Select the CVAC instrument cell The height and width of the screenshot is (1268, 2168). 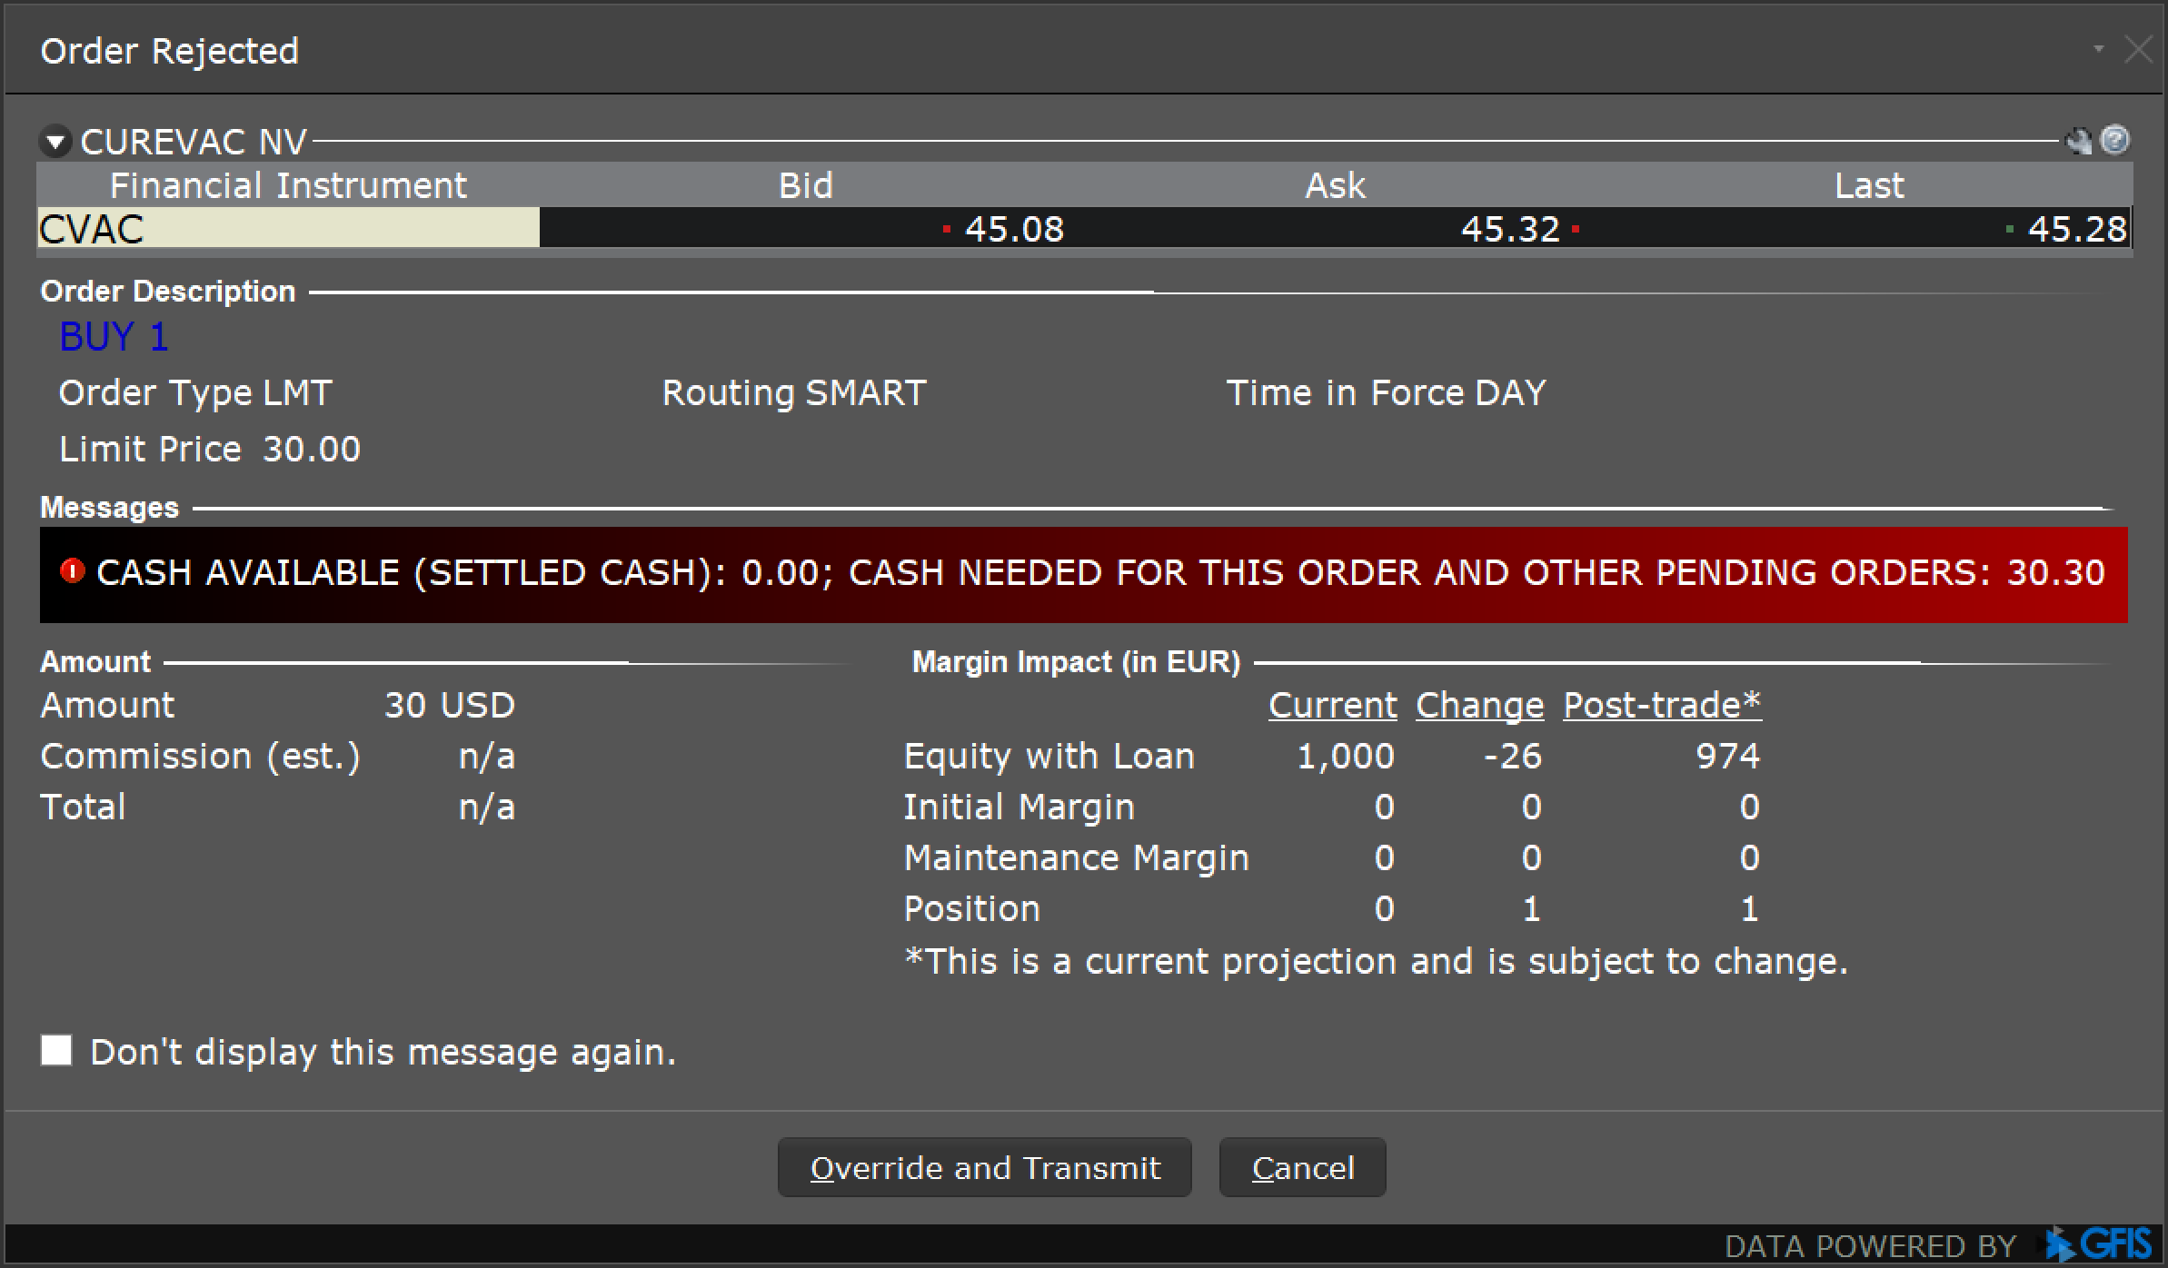click(x=287, y=228)
